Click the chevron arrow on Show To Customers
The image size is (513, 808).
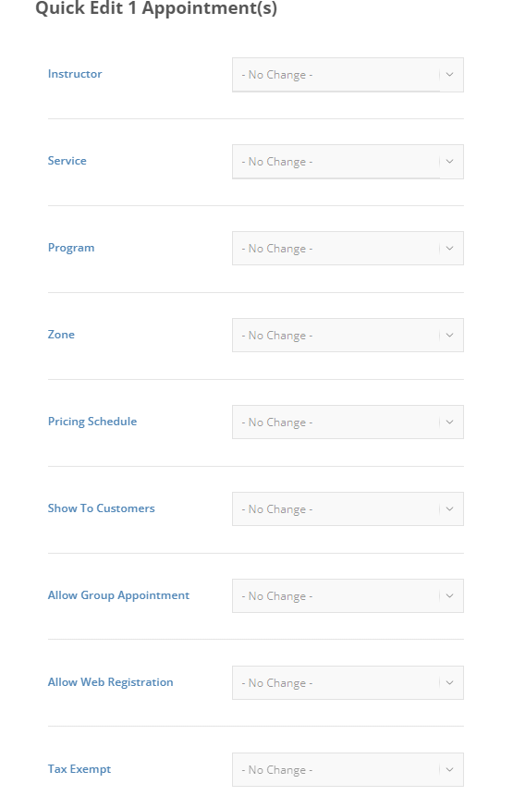[x=449, y=508]
